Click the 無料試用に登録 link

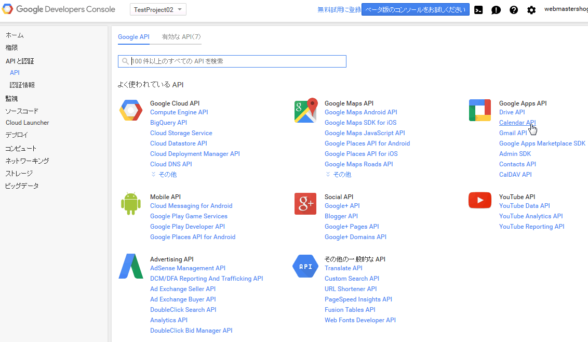pyautogui.click(x=339, y=10)
